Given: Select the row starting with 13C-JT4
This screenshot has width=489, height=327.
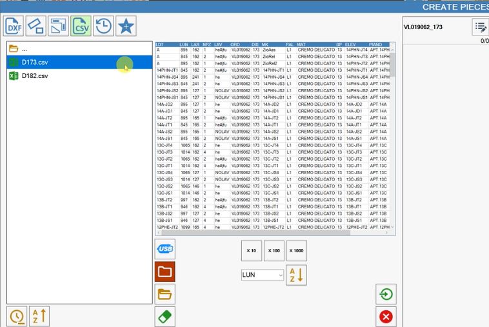Looking at the screenshot, I should [273, 146].
